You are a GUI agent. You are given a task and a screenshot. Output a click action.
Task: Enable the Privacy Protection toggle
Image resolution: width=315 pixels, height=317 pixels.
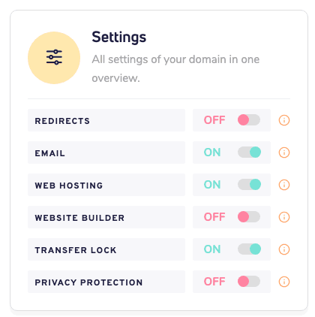tap(249, 282)
